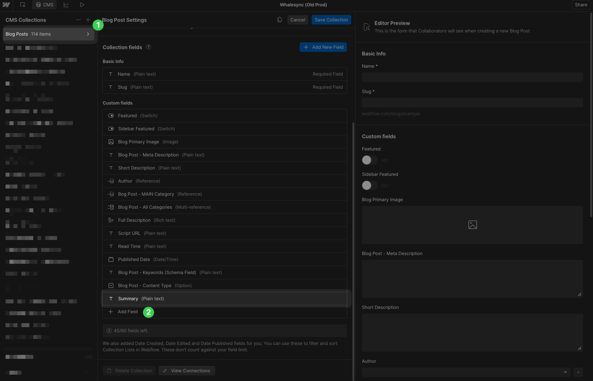Screen dimensions: 593x381
Task: Click the Blog Primary Image field icon
Action: 111,142
